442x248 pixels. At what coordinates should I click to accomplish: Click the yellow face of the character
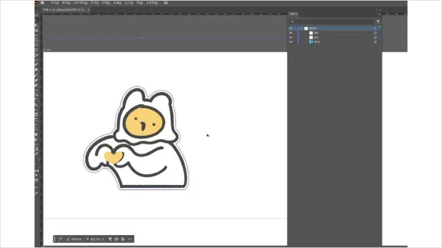(x=144, y=121)
